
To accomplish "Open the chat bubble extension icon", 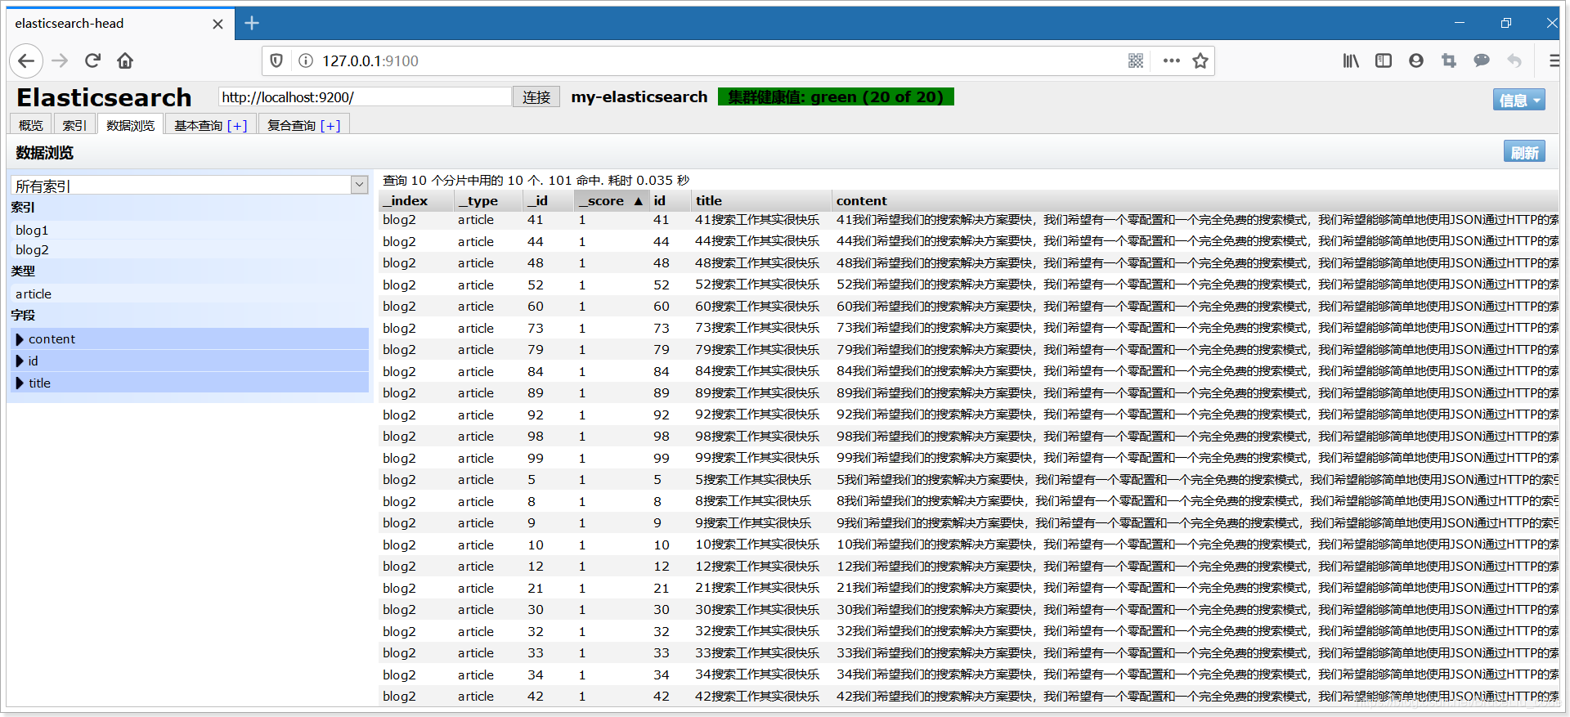I will [x=1482, y=60].
